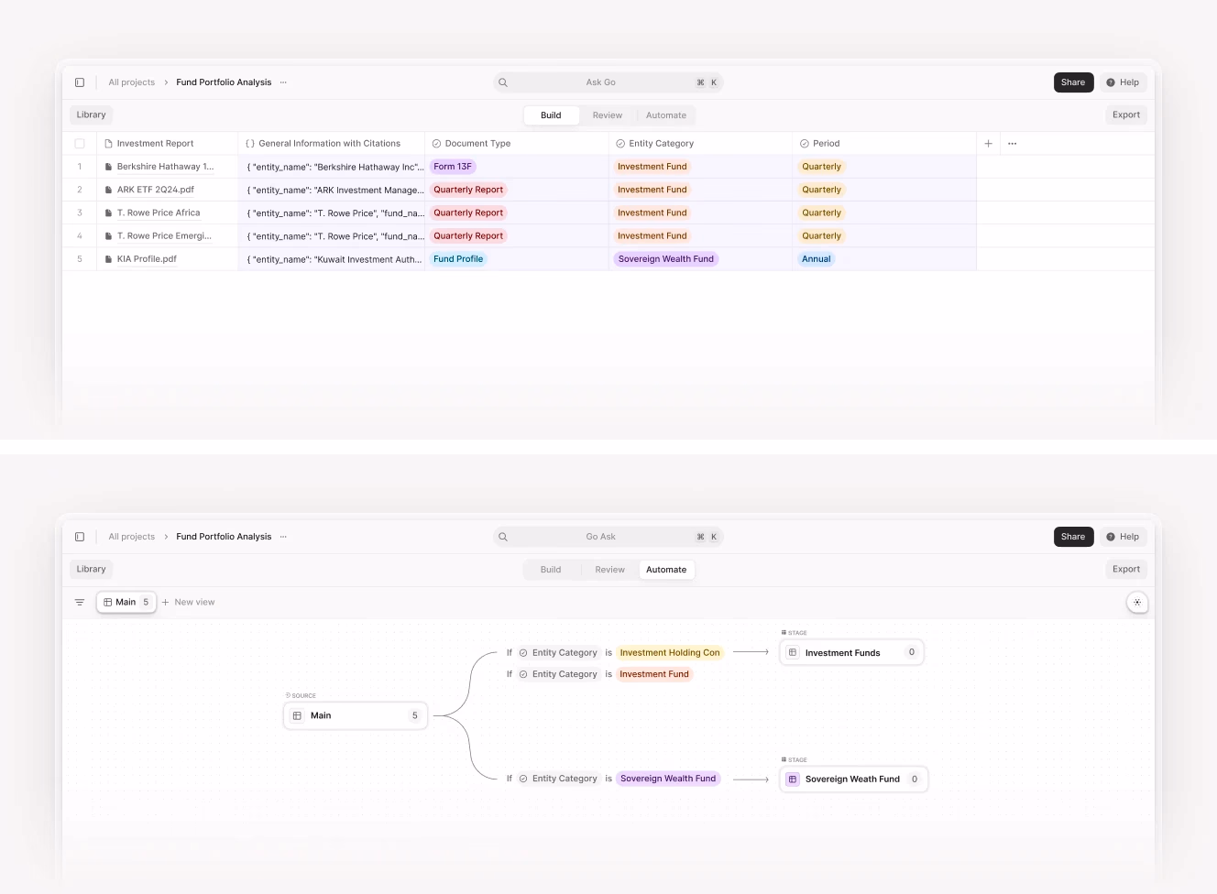Click the round settings icon in Automate canvas
The image size is (1217, 894).
[1137, 602]
